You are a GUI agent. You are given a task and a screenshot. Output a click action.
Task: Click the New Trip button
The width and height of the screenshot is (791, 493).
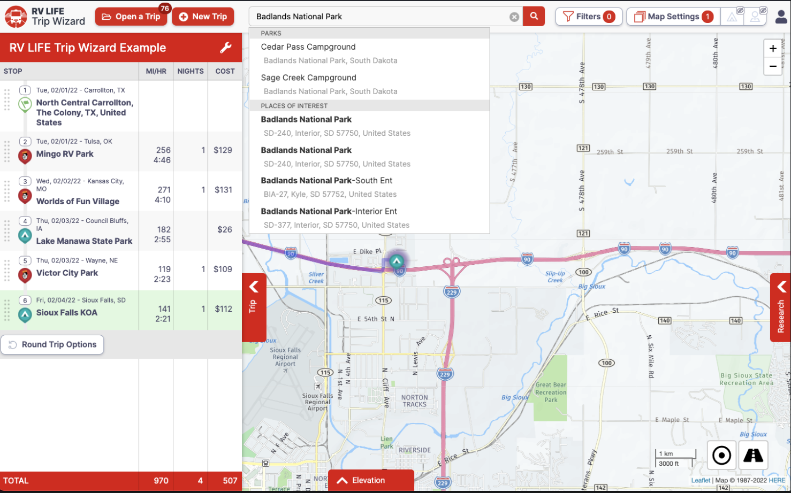point(203,17)
